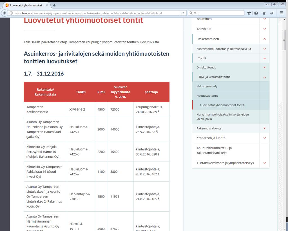The image size is (288, 231).
Task: Open Kiinteistönmuodostus ja mittauspalvelut link
Action: tap(224, 49)
